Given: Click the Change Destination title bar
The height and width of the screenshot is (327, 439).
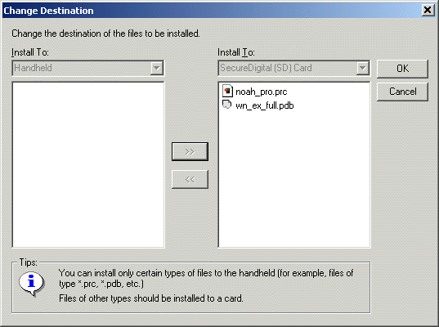Looking at the screenshot, I should 210,11.
